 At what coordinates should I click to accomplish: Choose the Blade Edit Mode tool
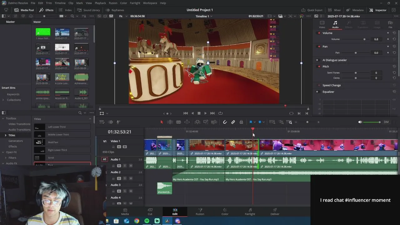(178, 122)
